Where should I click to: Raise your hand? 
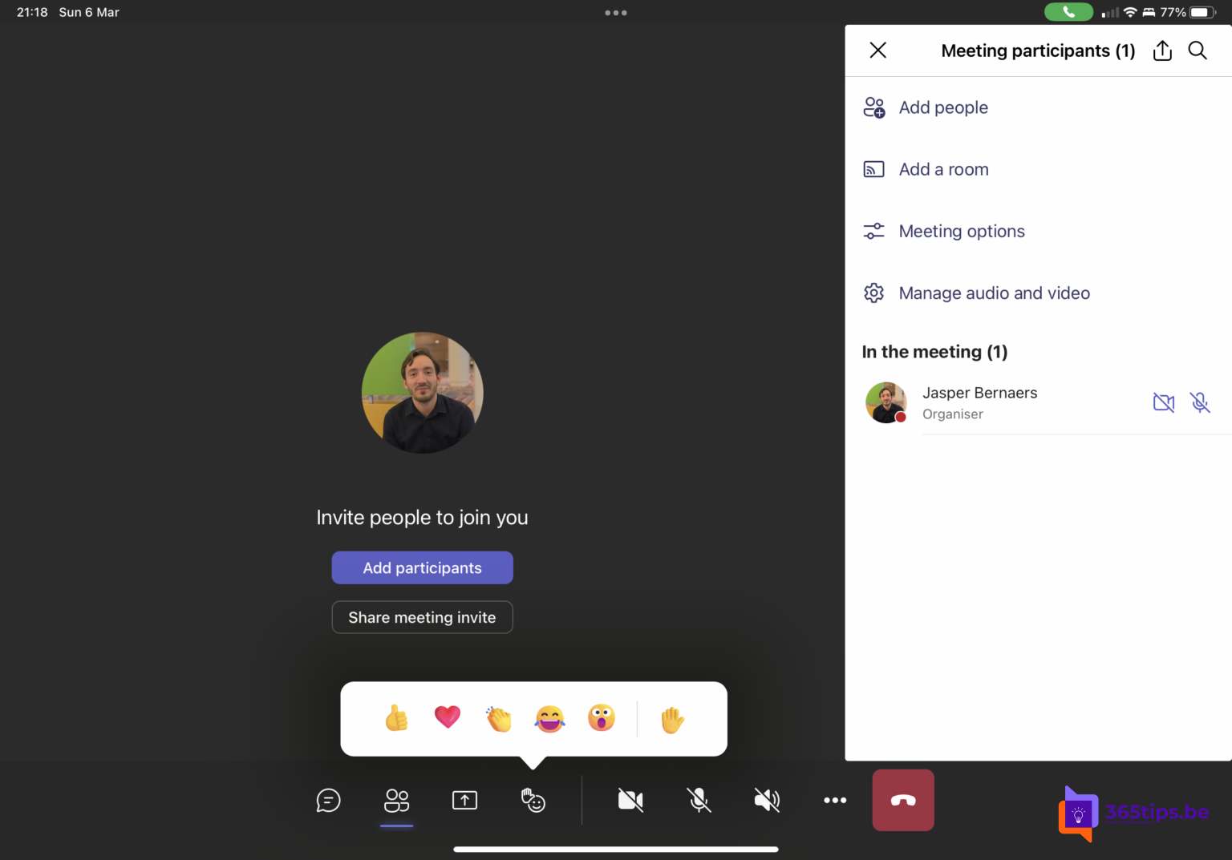point(672,719)
